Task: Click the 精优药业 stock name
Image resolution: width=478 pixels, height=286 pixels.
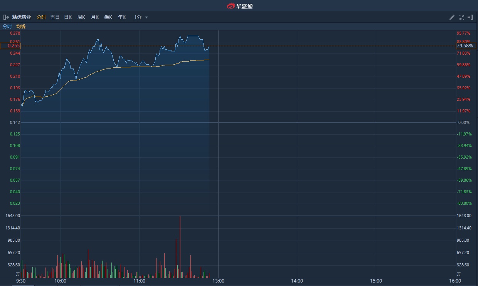Action: point(22,17)
